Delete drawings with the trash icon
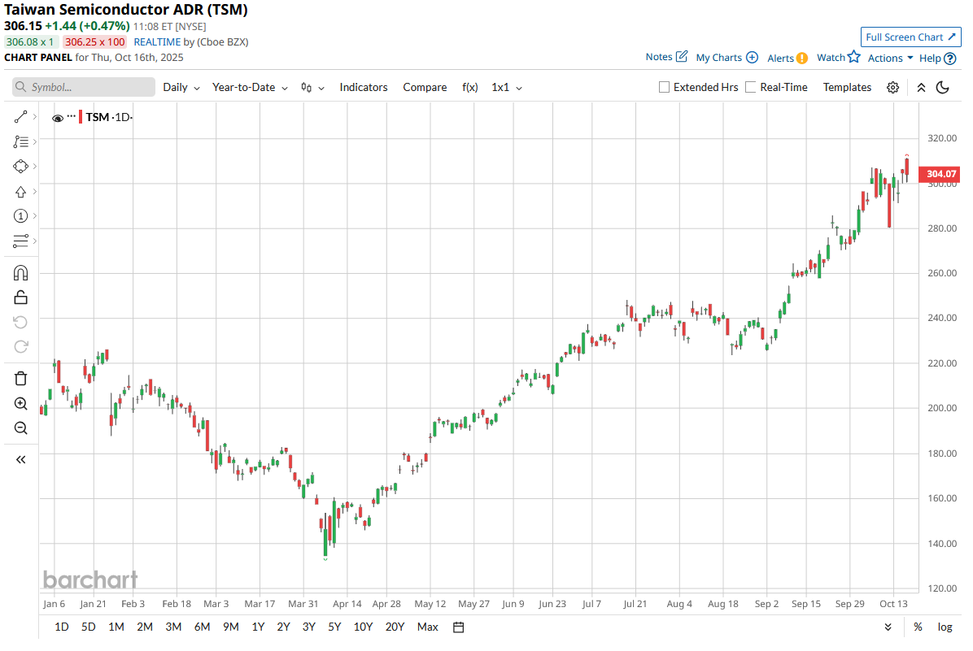973x651 pixels. pos(20,379)
